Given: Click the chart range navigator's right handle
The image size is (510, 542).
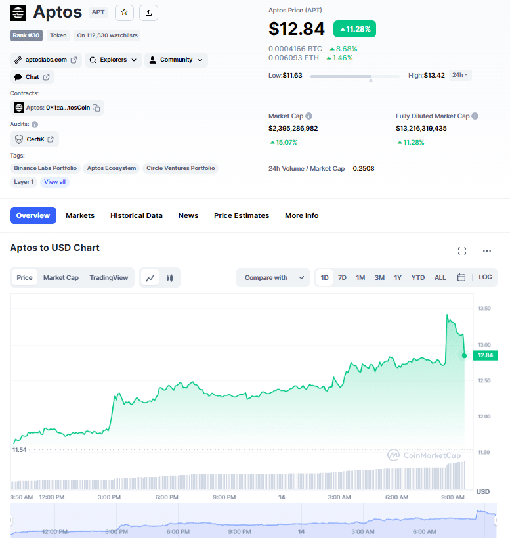Looking at the screenshot, I should click(x=496, y=520).
